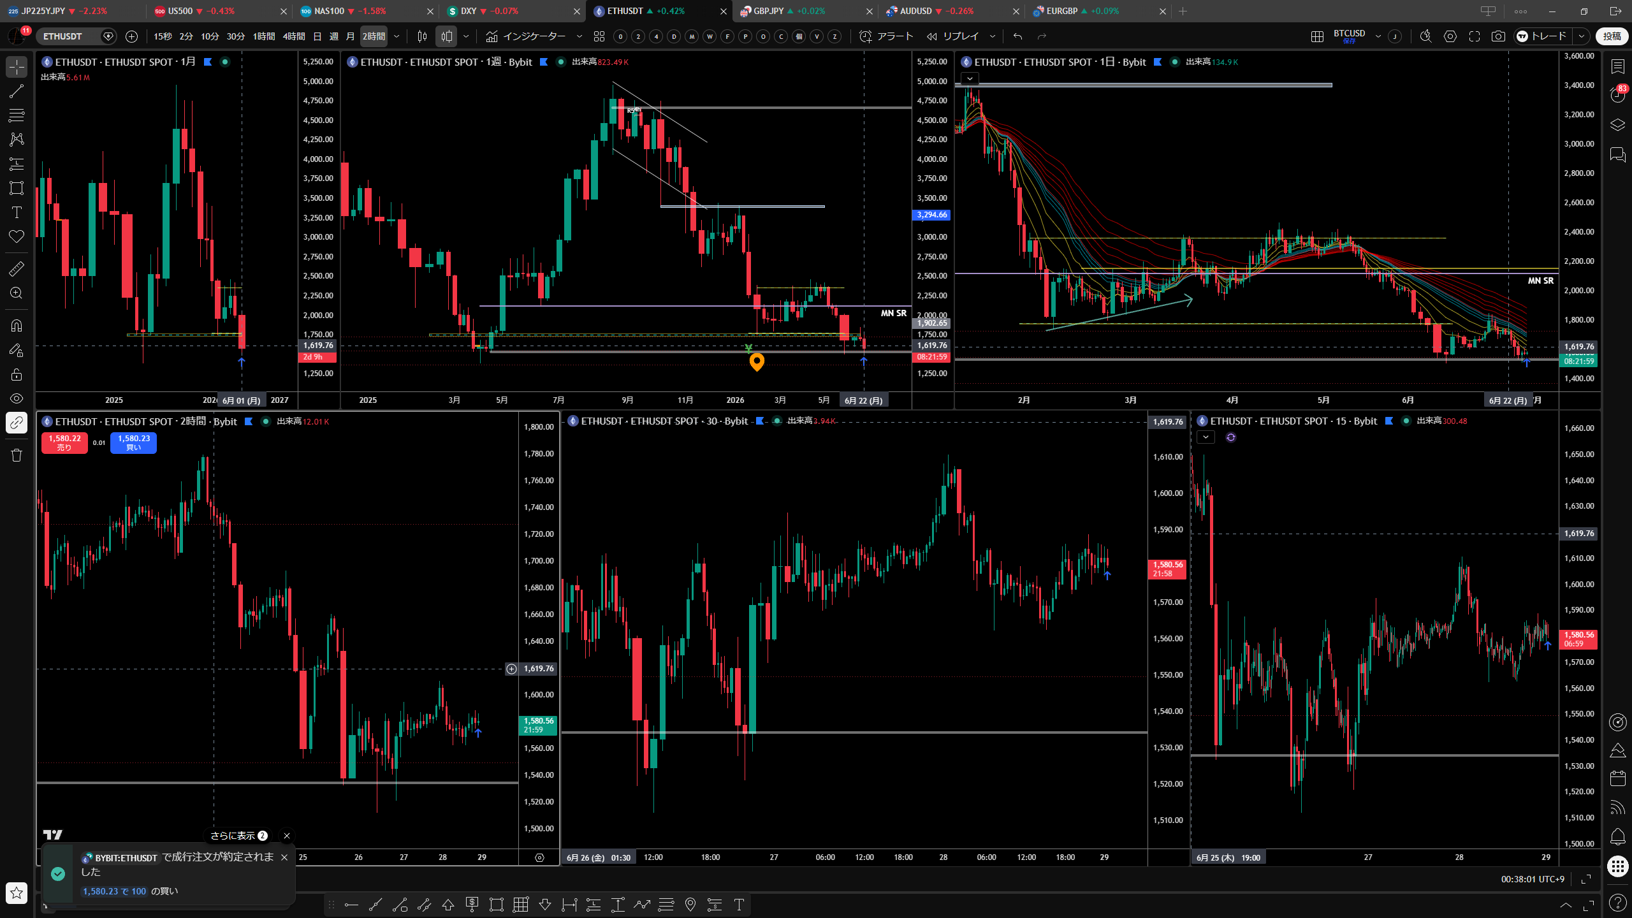Select the text annotation tool

(17, 212)
